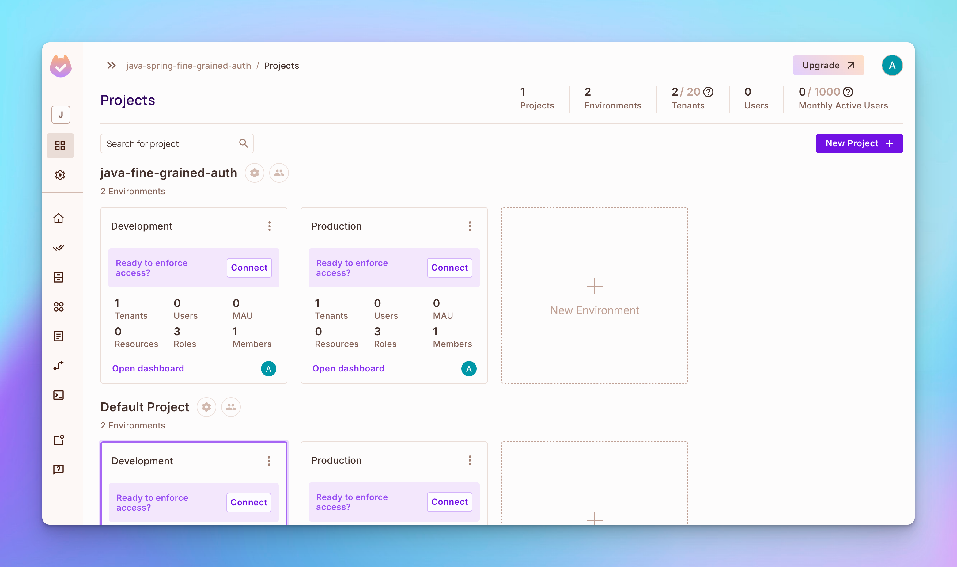Open dashboard for Development environment
Screen dimensions: 957x567
coord(148,368)
